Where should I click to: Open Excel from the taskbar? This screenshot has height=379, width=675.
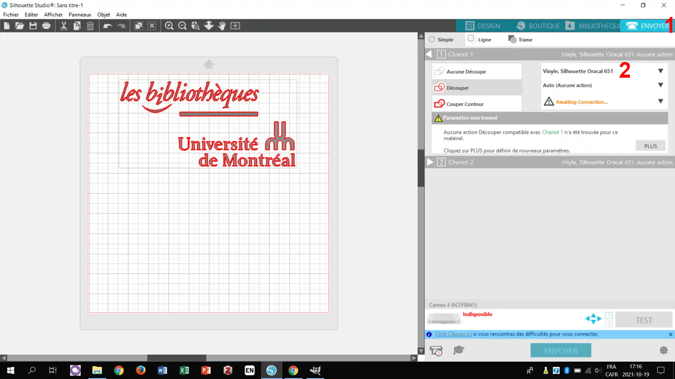[x=184, y=370]
